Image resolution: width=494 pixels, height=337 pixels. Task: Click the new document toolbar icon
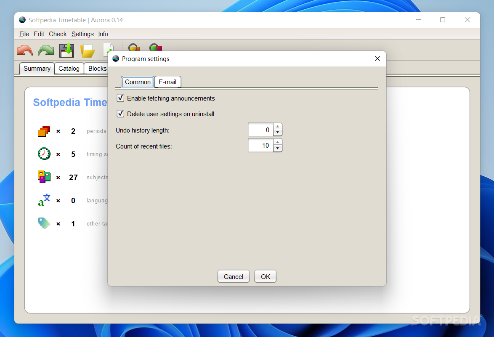point(108,50)
